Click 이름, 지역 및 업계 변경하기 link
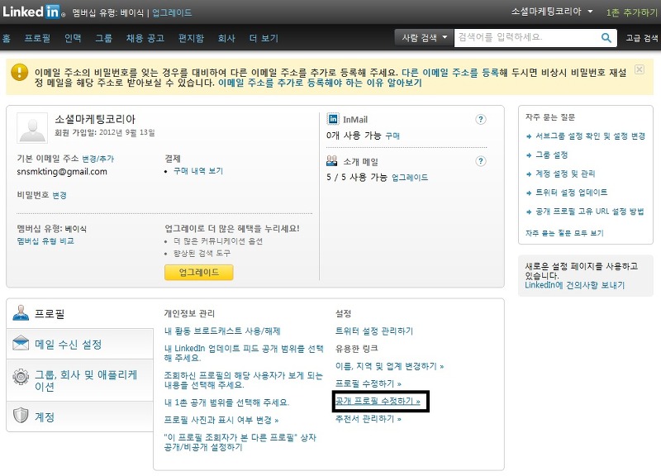661x476 pixels. coord(389,366)
